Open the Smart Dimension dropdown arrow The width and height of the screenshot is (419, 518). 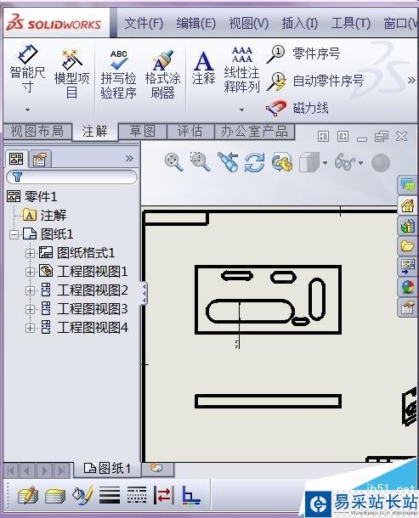[x=27, y=110]
